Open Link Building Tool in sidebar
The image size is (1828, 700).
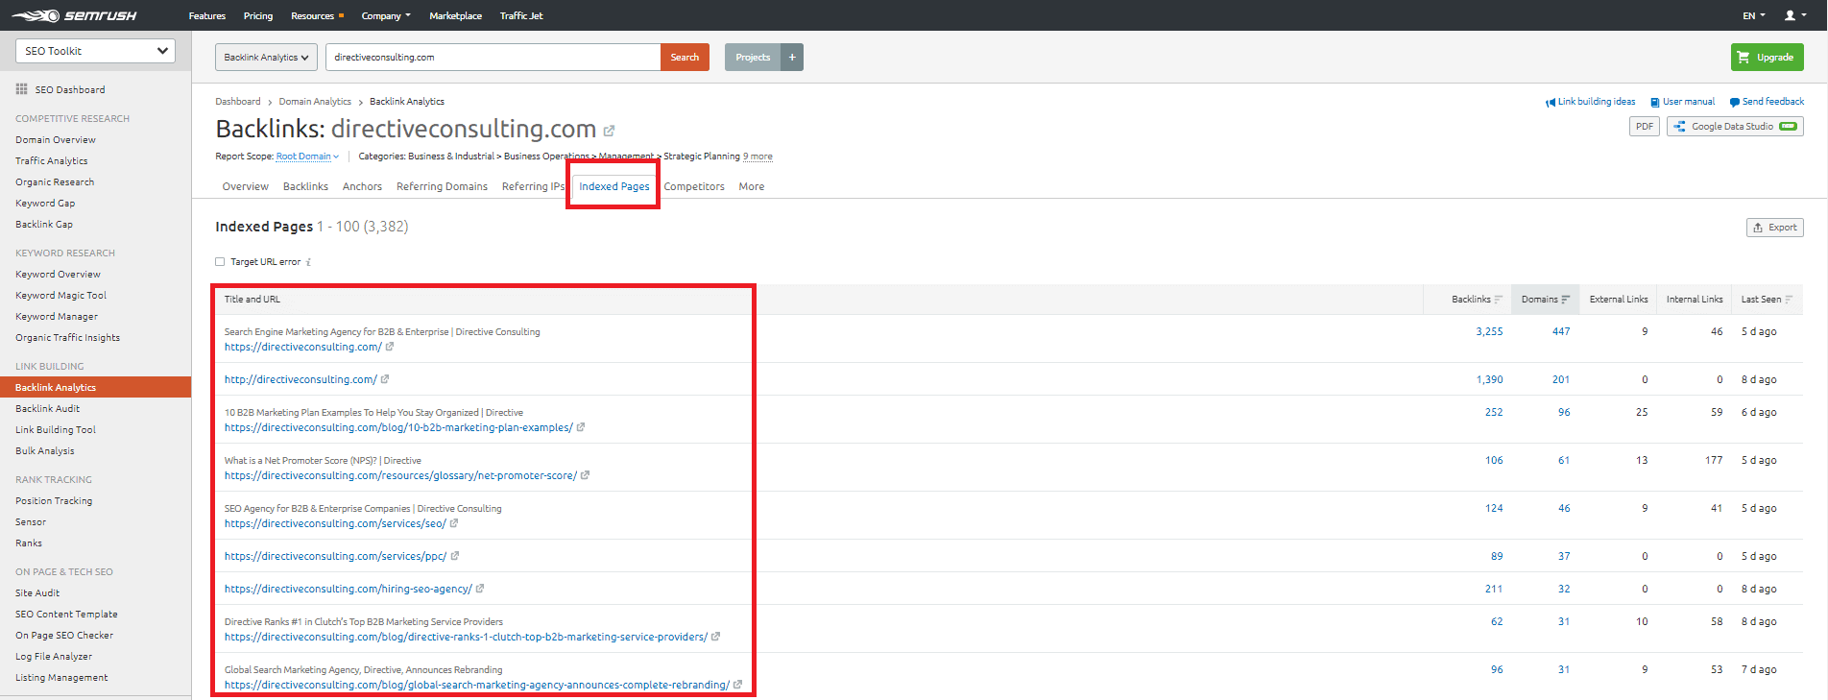click(x=56, y=430)
